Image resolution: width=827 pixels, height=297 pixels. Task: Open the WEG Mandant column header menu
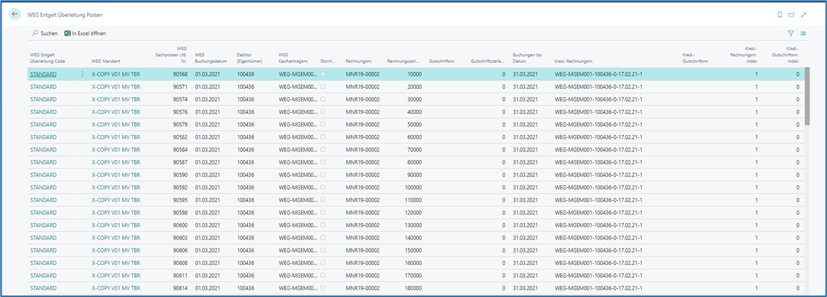[x=107, y=61]
